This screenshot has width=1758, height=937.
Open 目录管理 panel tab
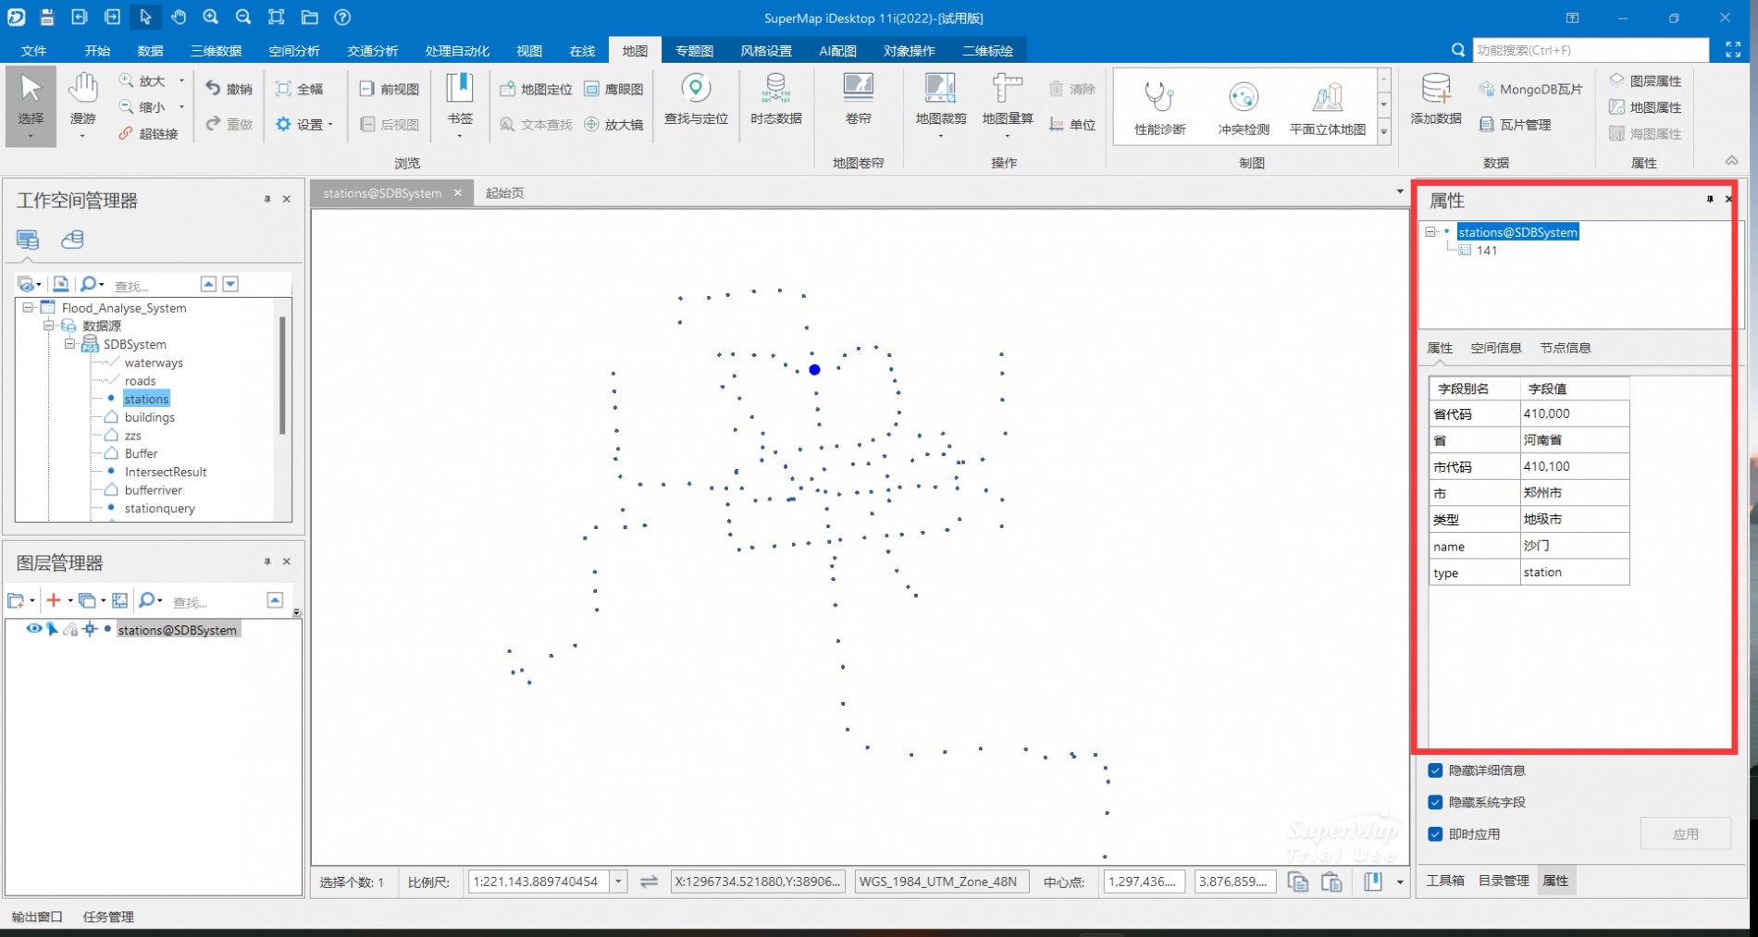point(1504,881)
